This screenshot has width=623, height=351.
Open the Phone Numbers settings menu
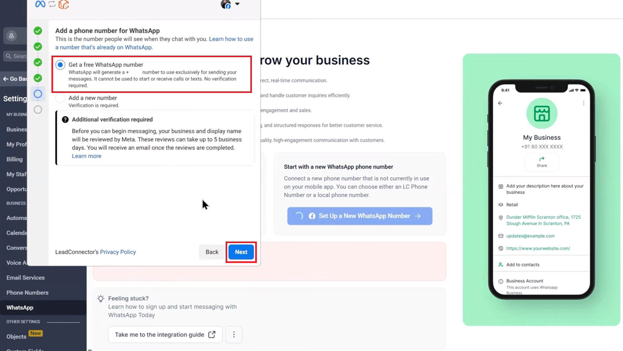click(x=27, y=292)
